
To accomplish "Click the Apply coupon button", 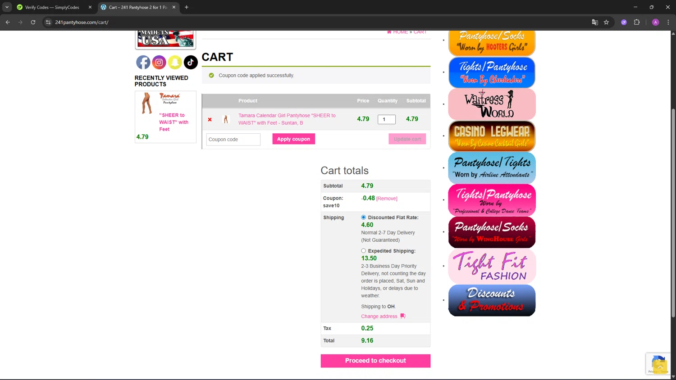I will point(293,139).
